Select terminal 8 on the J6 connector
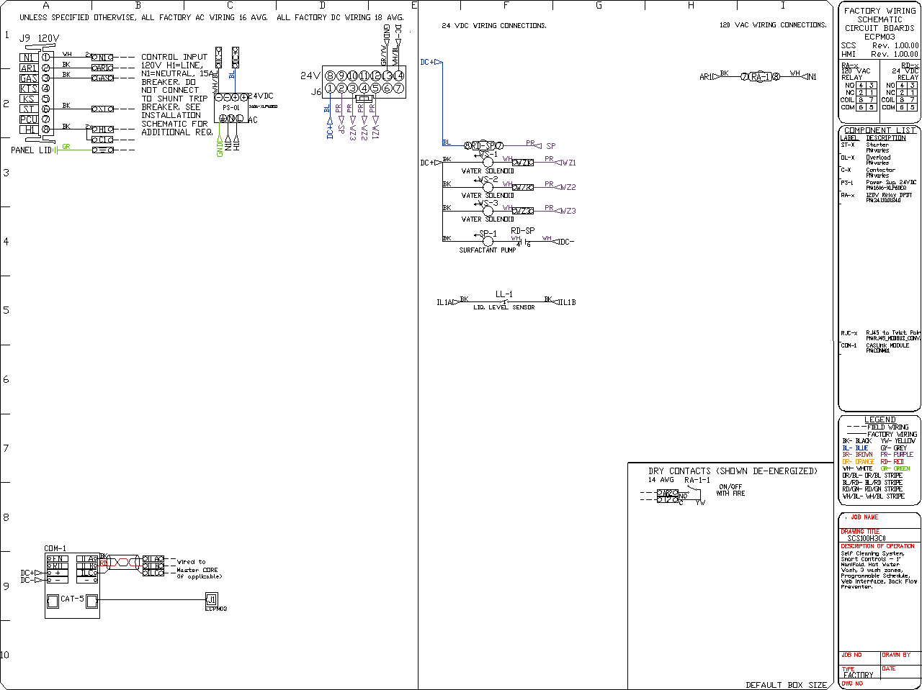Viewport: 922px width, 690px height. (330, 76)
